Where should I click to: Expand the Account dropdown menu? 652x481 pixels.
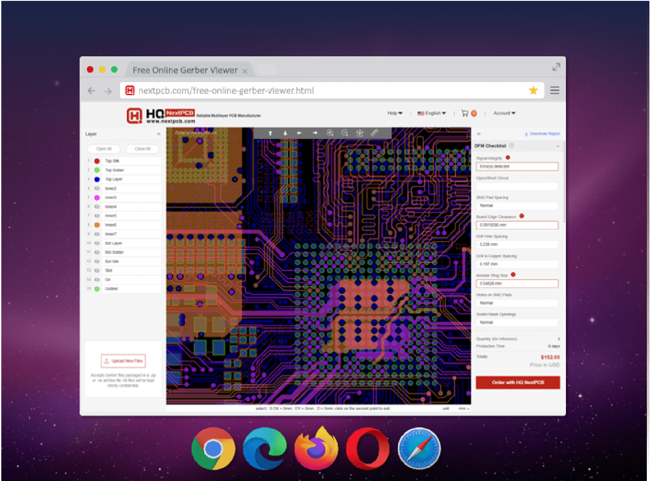pos(504,113)
